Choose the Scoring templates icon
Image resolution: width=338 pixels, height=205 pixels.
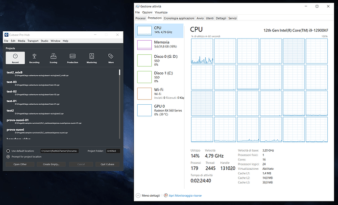53,58
